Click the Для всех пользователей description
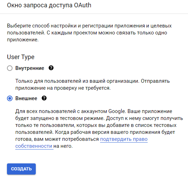The height and width of the screenshot is (178, 188). pos(99,129)
